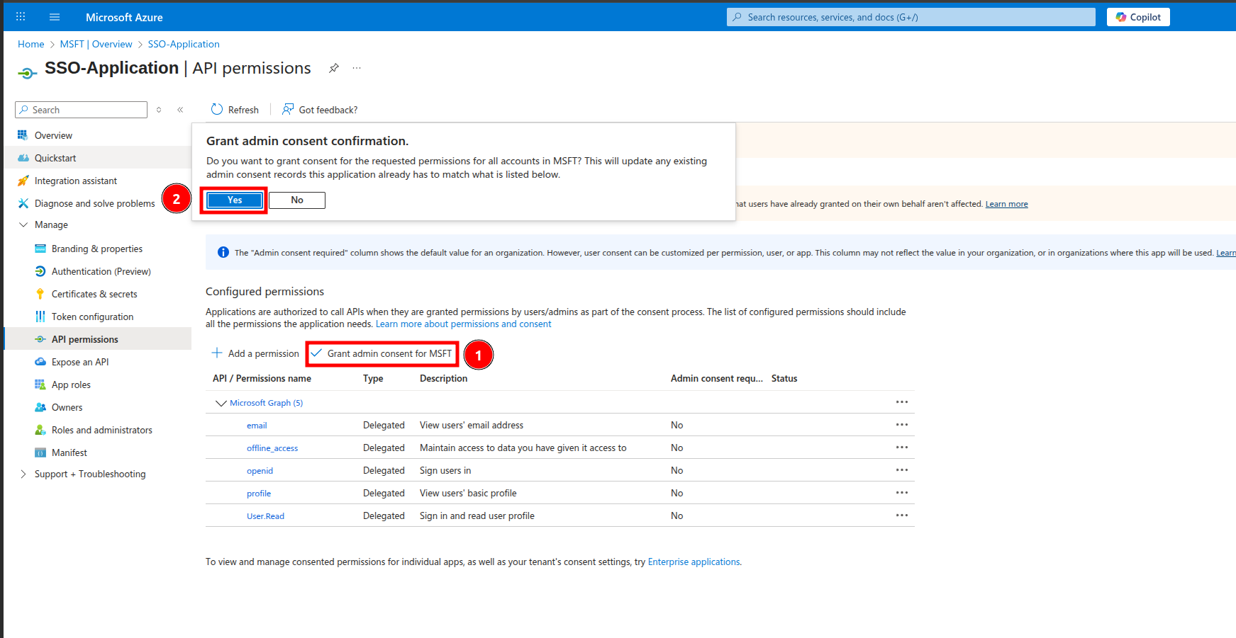Click the Description column header

tap(443, 378)
